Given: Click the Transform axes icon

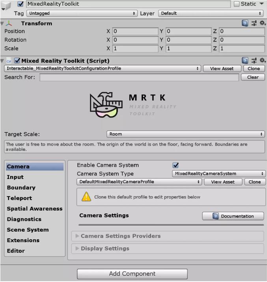Looking at the screenshot, I should tap(9, 23).
